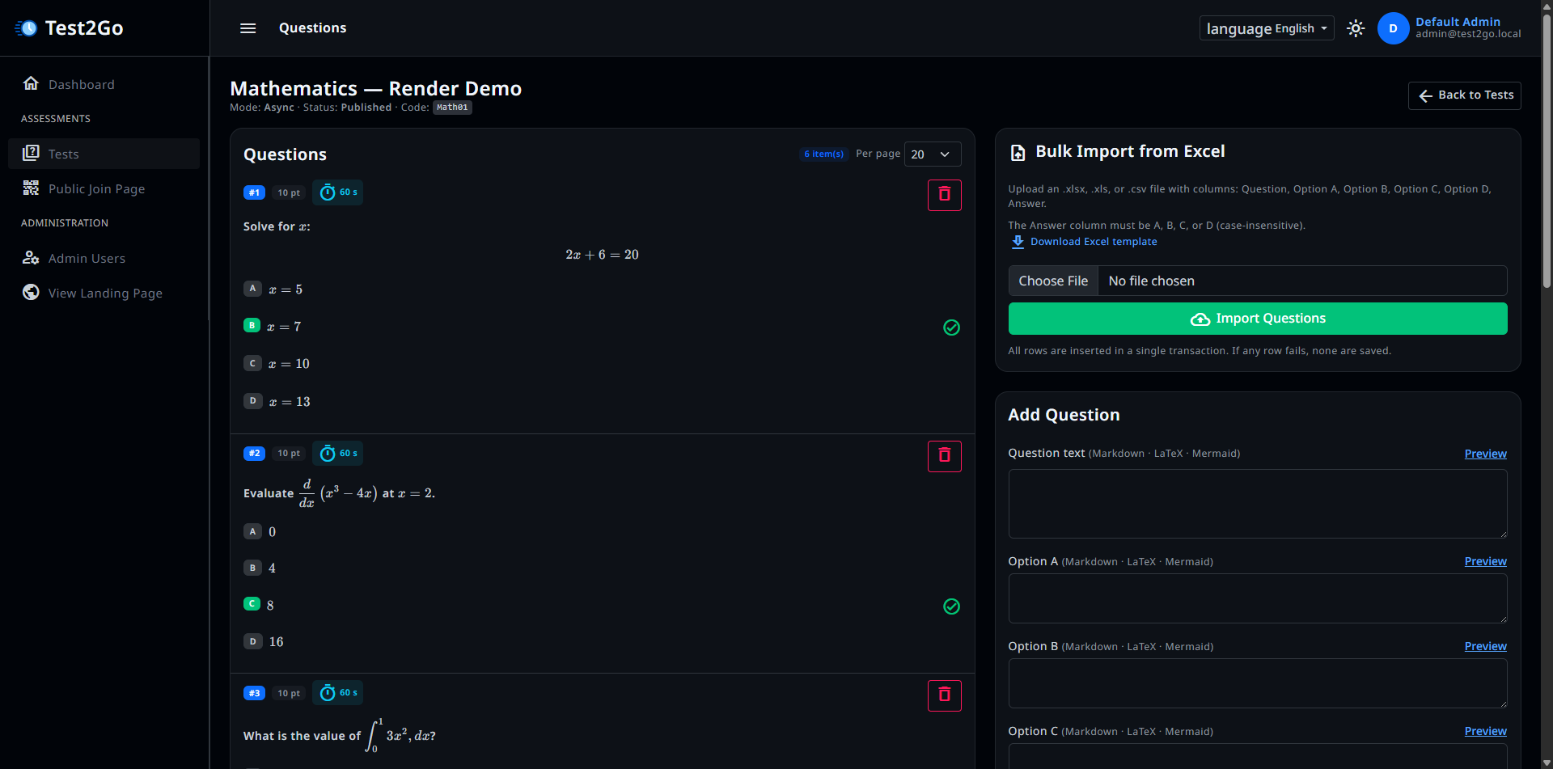Click the #2 question number badge

point(254,454)
